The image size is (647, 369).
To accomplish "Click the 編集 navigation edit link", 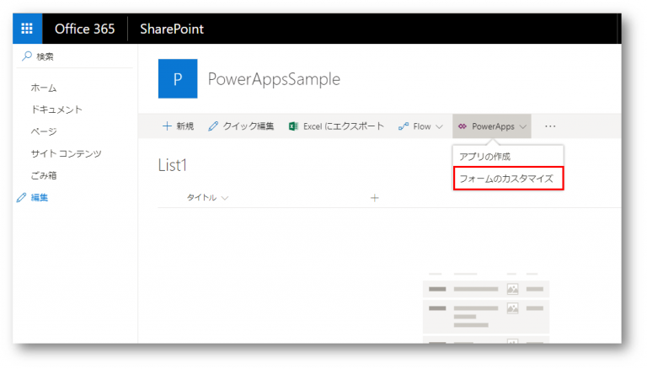I will click(40, 197).
